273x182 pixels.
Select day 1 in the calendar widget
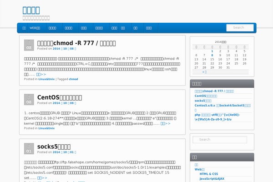(212, 51)
